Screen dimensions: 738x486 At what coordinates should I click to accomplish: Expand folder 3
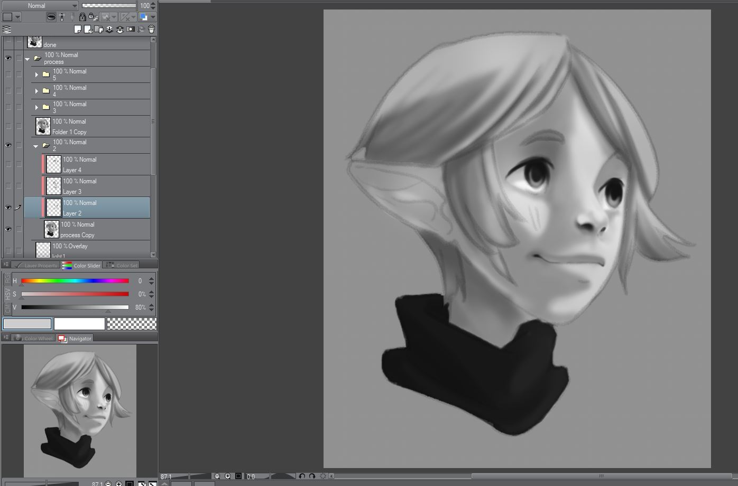(x=36, y=107)
